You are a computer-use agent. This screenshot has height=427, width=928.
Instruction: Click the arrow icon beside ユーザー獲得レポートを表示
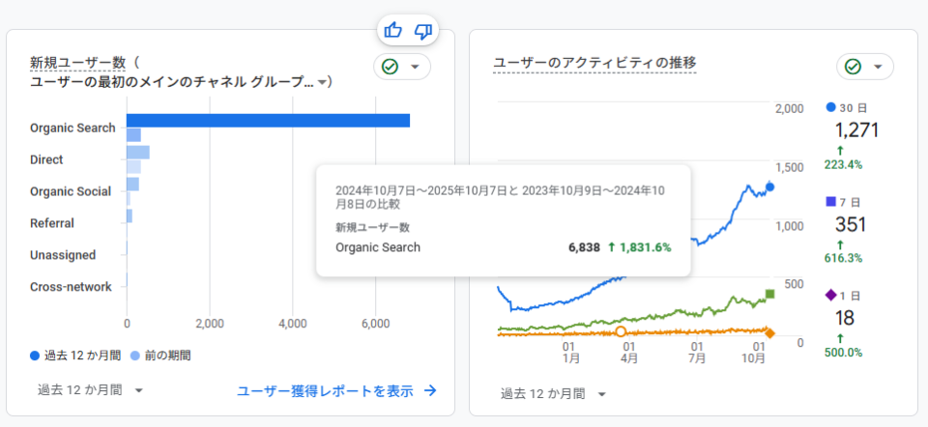pos(430,391)
